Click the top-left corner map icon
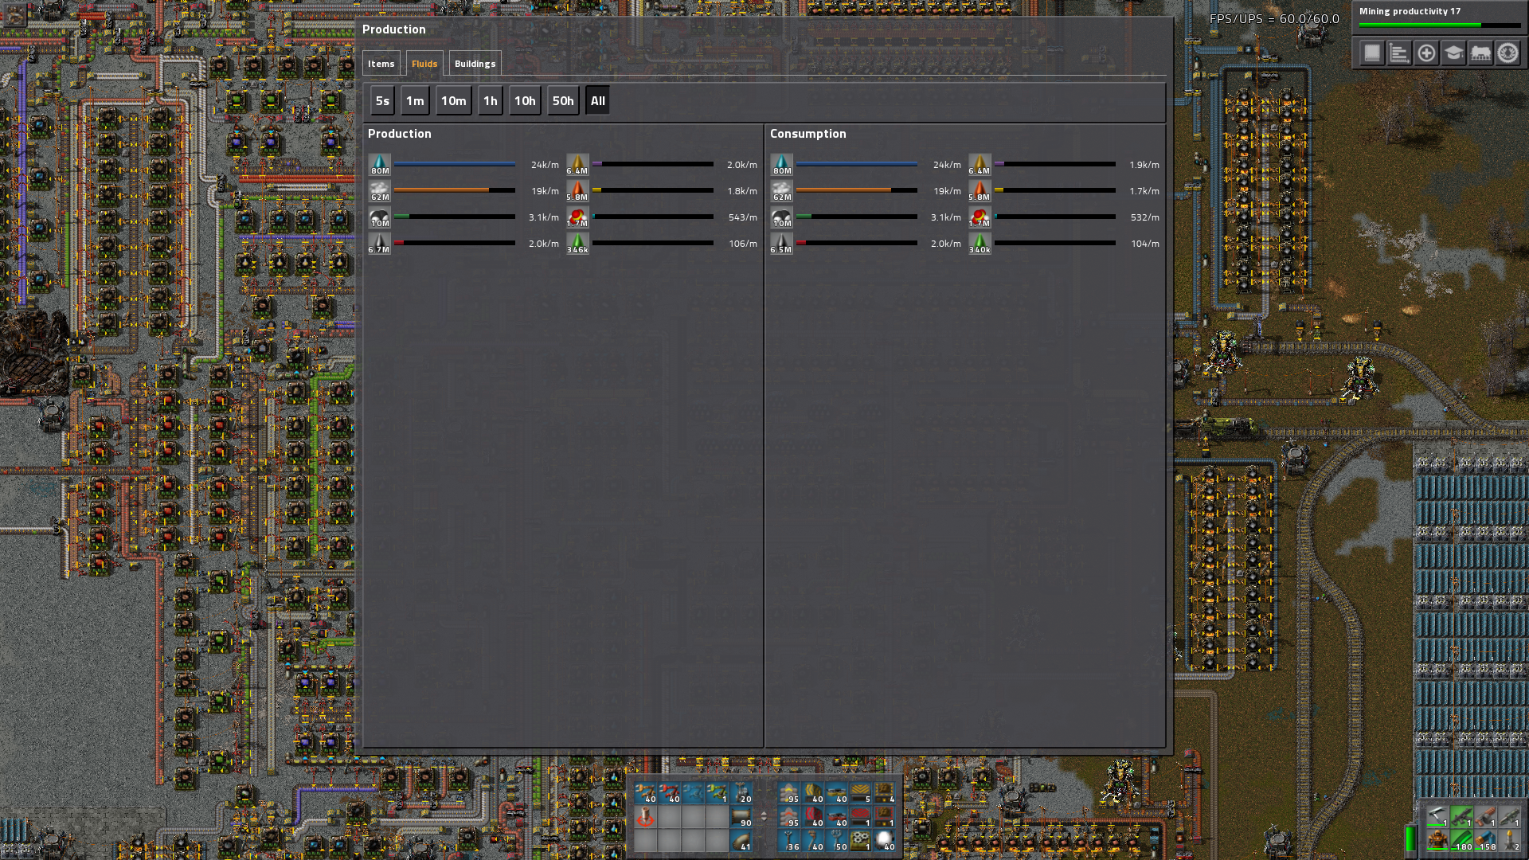 (x=15, y=15)
